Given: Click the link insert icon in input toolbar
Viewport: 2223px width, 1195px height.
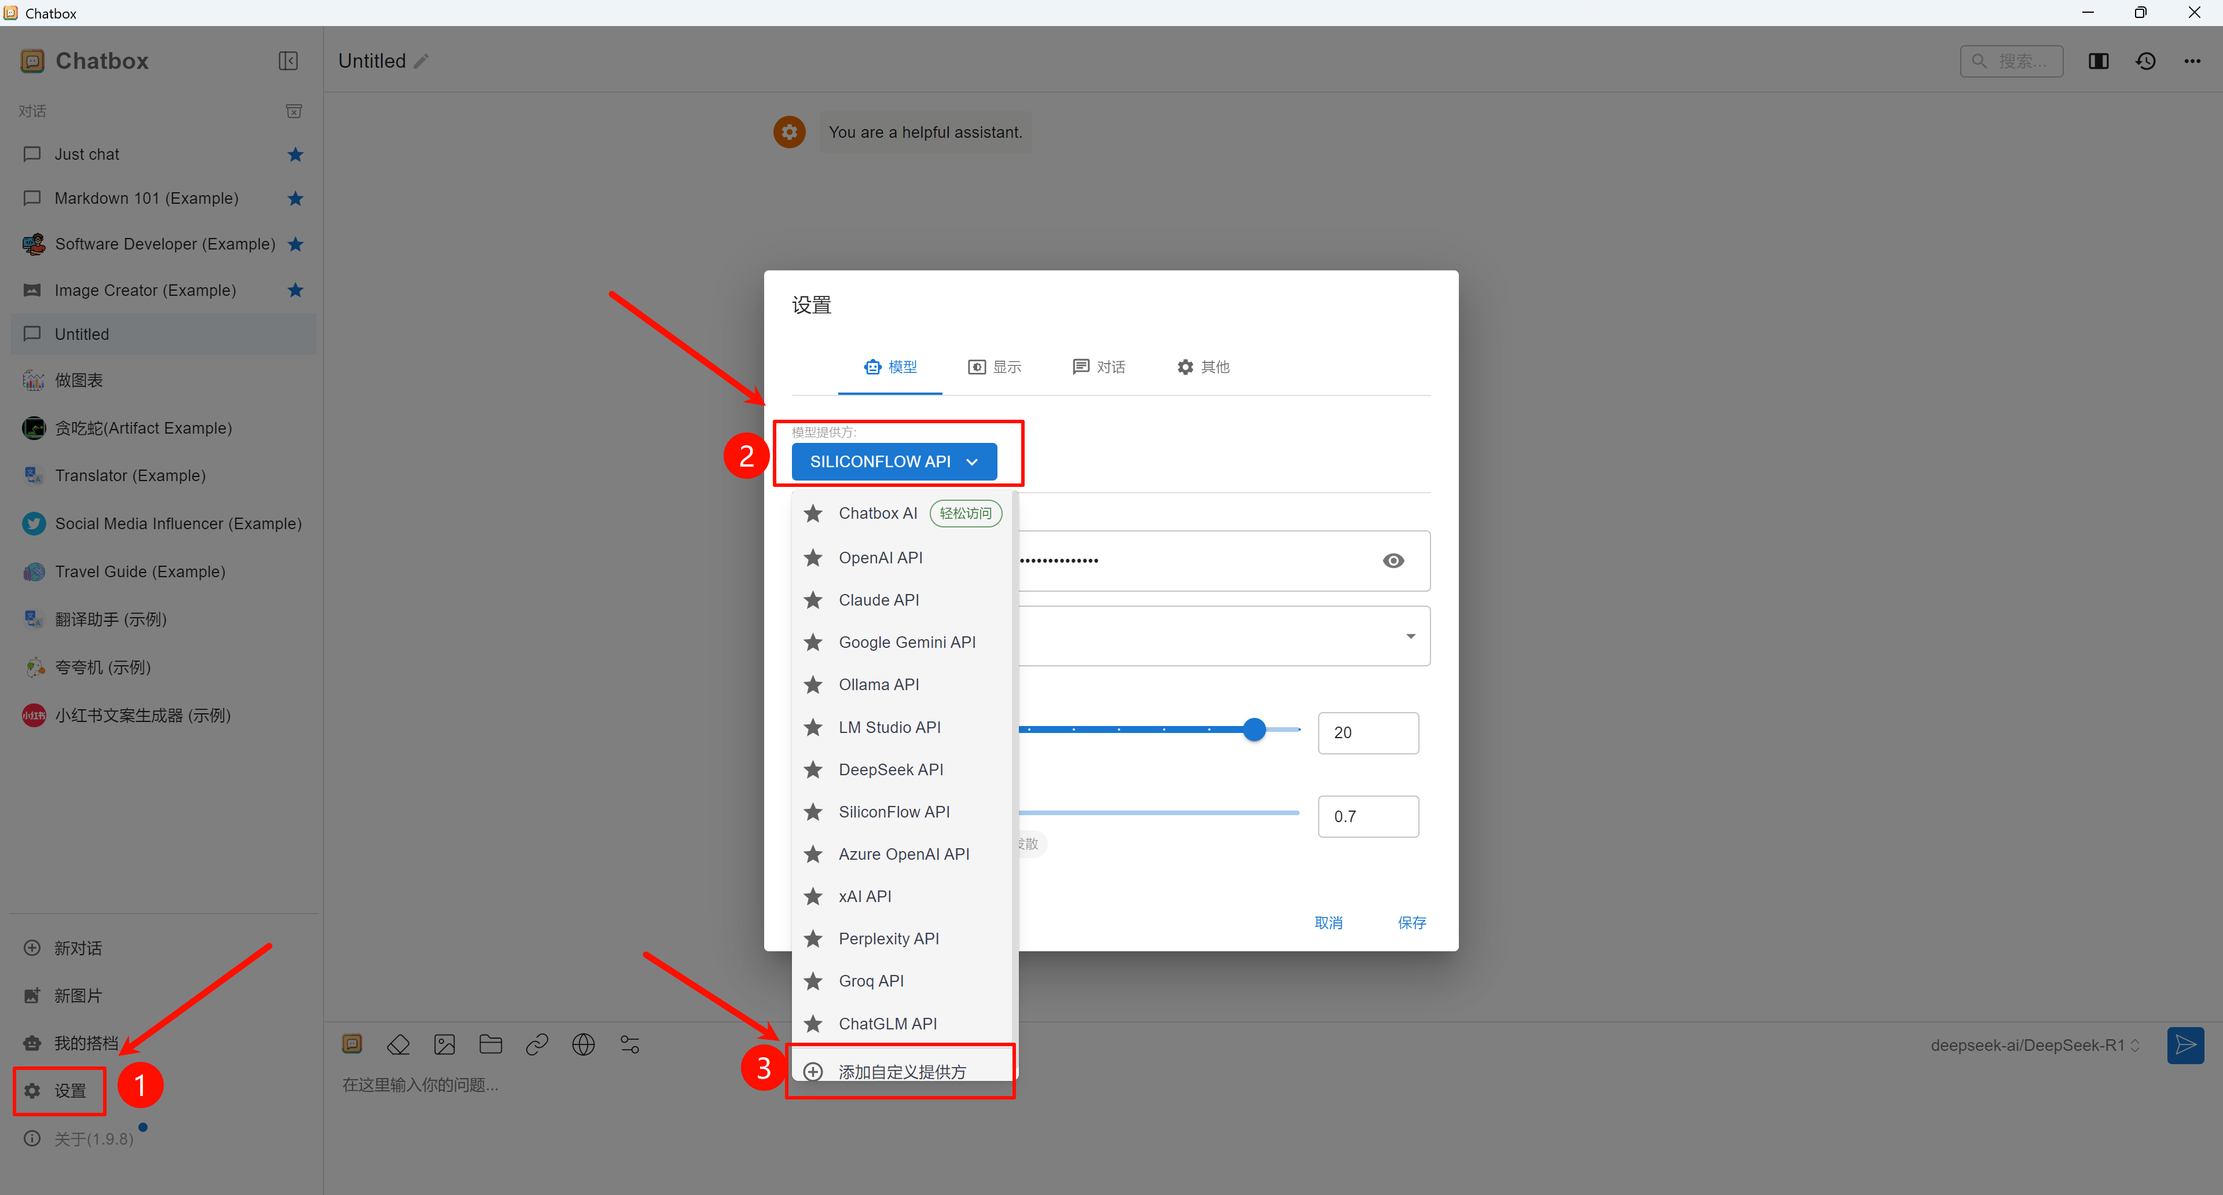Looking at the screenshot, I should [537, 1044].
